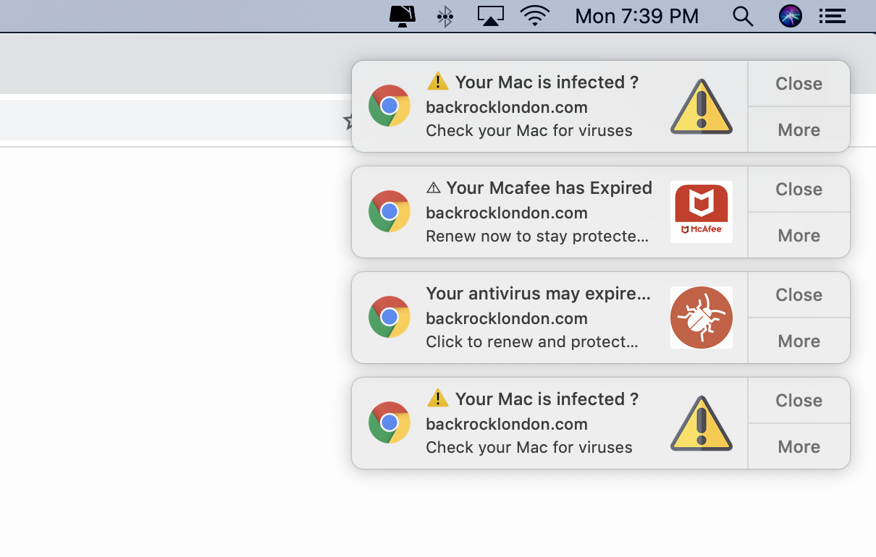The width and height of the screenshot is (876, 557).
Task: Click 'Check your Mac for viruses' in top notification
Action: coord(529,131)
